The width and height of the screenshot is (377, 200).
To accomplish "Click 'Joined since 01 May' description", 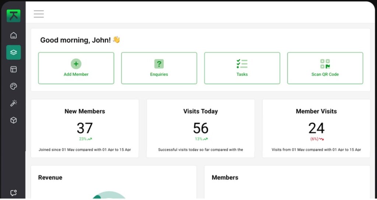I will click(x=85, y=150).
